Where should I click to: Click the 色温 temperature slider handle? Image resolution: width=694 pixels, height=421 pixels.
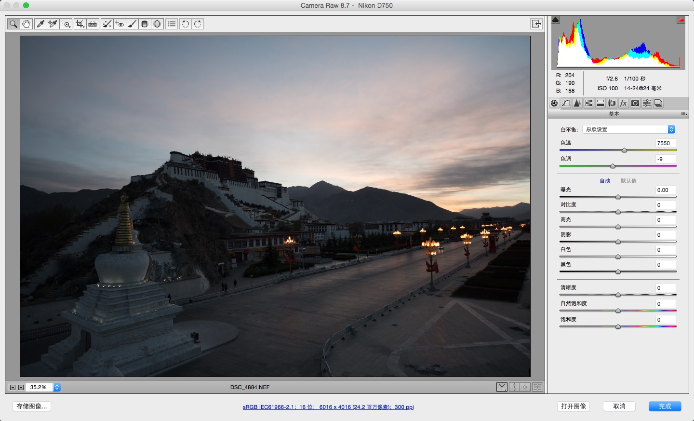click(625, 150)
